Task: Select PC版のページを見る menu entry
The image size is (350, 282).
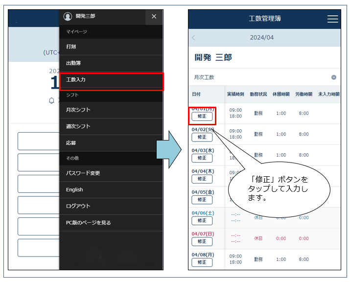Action: pyautogui.click(x=111, y=223)
